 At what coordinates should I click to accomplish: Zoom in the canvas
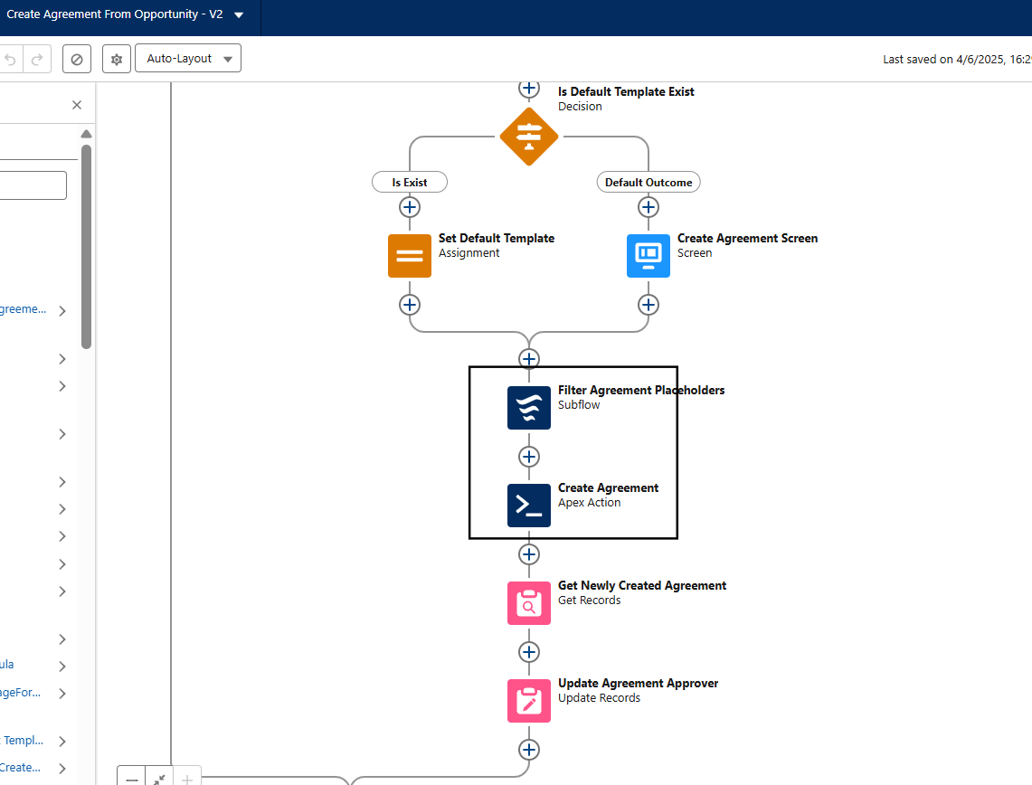coord(187,778)
